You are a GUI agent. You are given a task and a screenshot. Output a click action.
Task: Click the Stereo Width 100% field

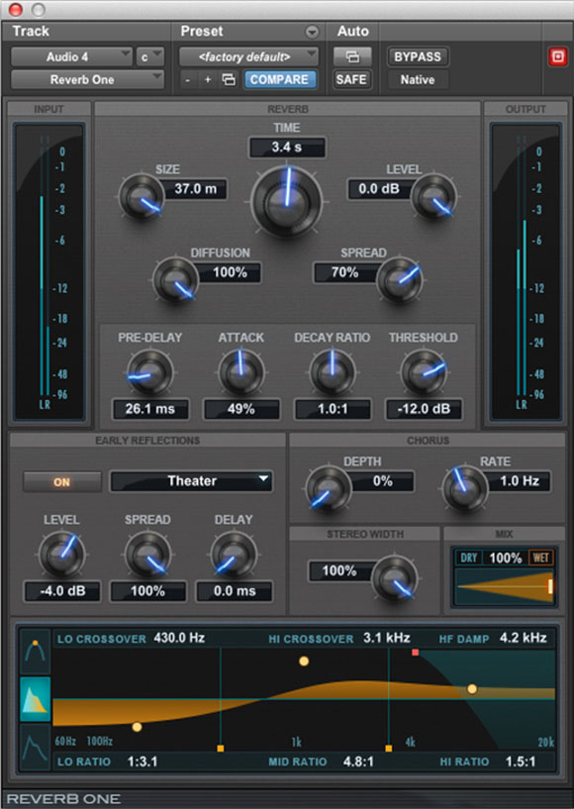(339, 571)
